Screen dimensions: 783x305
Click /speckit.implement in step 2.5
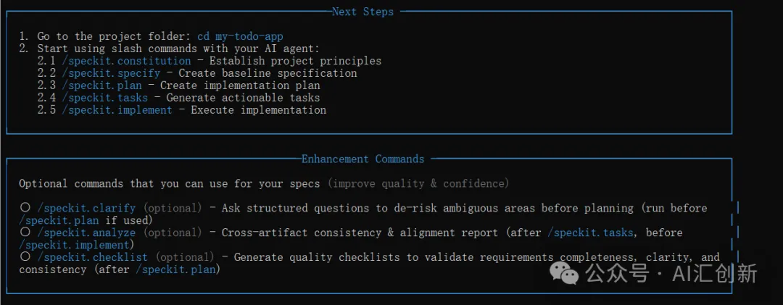coord(117,110)
